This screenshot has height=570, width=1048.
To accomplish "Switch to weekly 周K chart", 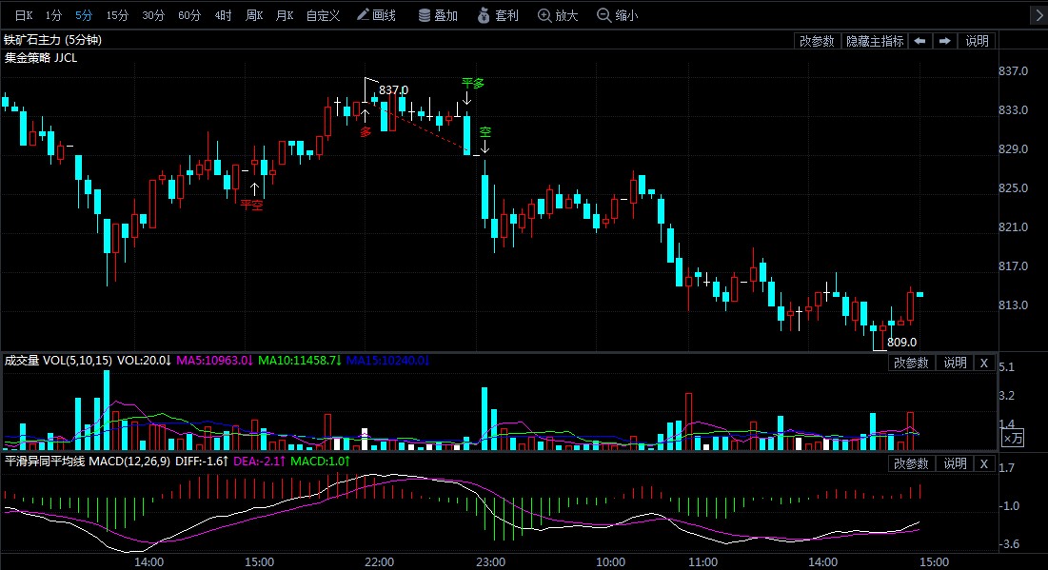I will click(x=255, y=15).
